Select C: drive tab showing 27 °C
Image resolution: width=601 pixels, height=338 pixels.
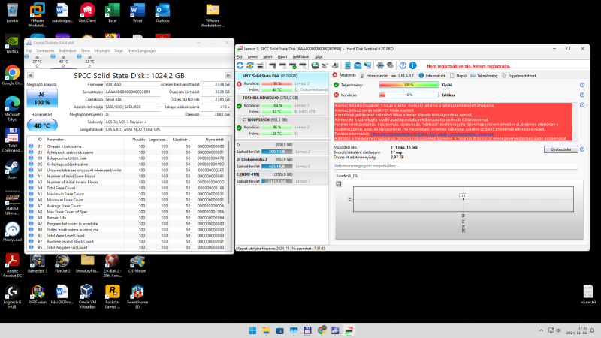(37, 62)
